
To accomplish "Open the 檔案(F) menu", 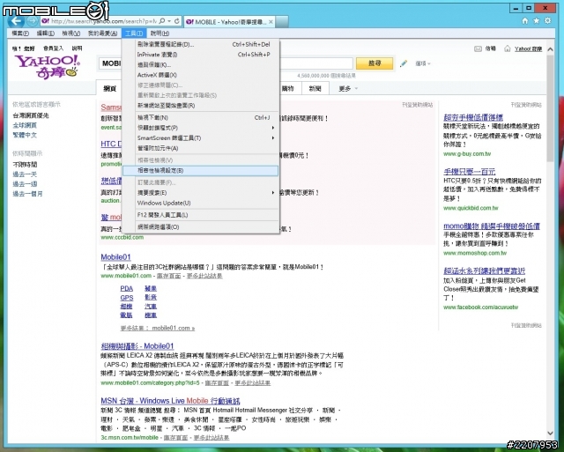I will tap(20, 33).
